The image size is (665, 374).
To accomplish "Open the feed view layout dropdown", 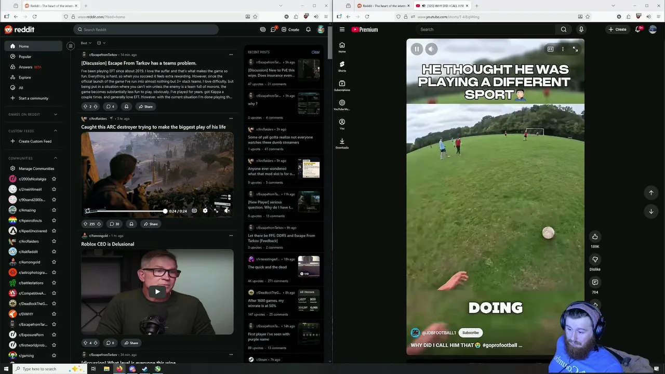I will (x=101, y=43).
